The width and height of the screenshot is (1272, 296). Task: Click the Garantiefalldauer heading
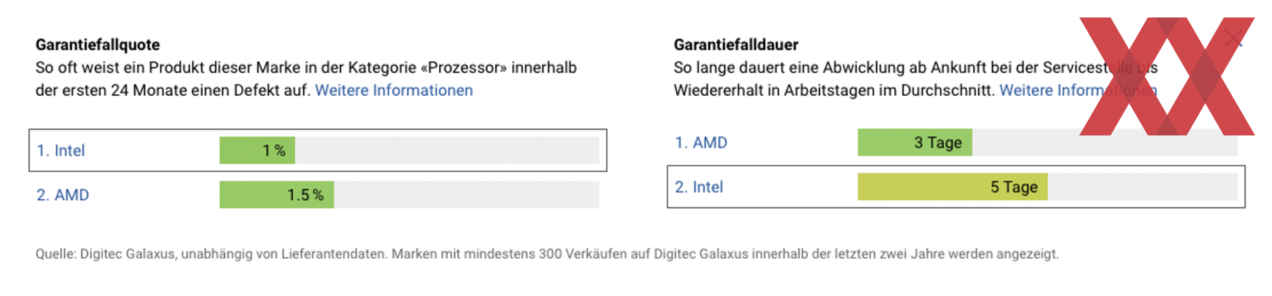click(x=736, y=45)
